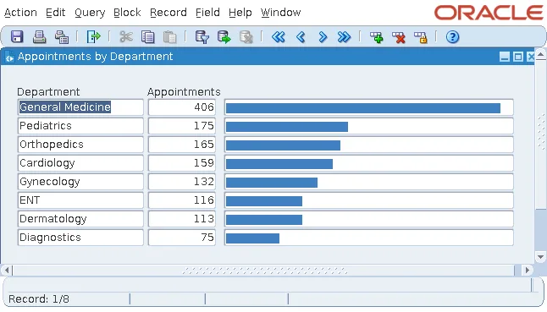Select the Gynecology department field

[80, 182]
